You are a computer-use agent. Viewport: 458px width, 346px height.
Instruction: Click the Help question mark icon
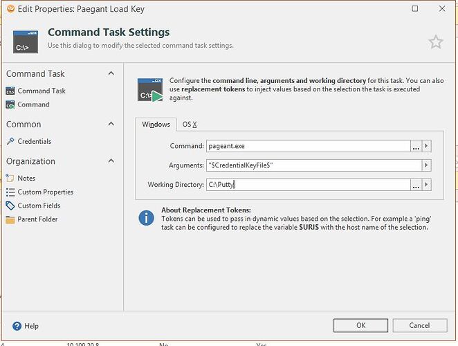14,325
